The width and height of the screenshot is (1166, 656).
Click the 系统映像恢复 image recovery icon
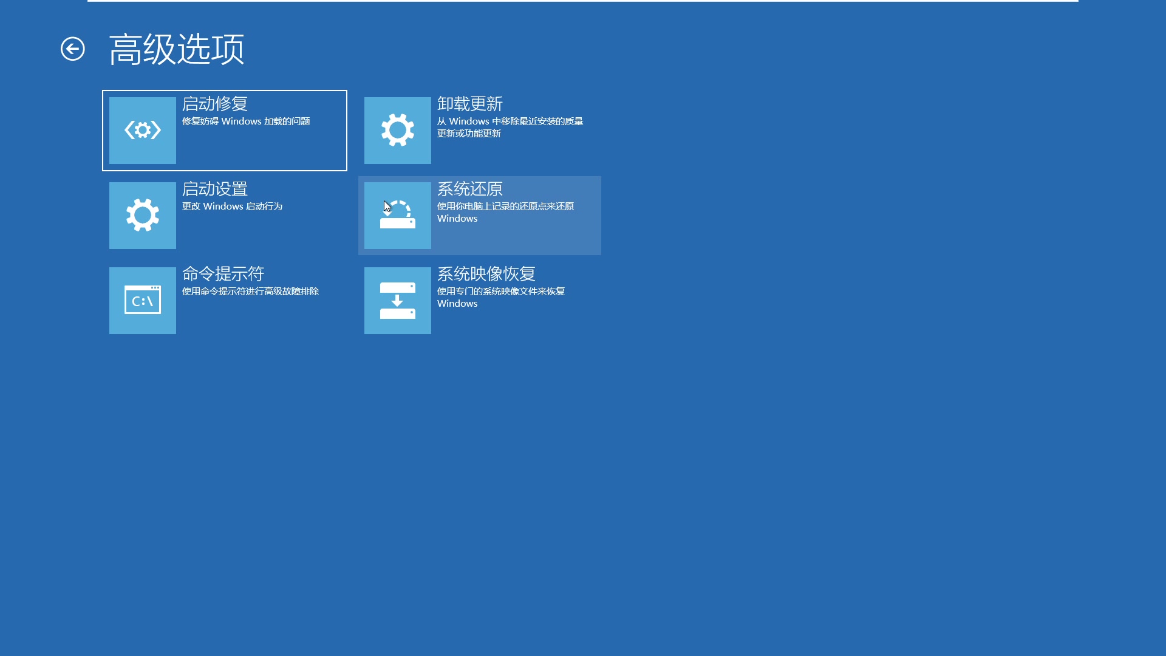(398, 301)
